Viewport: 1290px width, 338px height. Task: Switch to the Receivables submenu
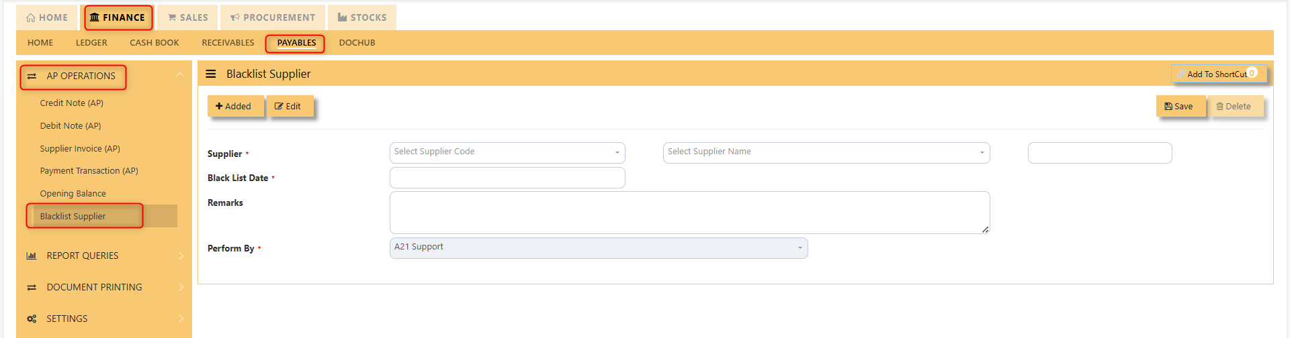click(228, 42)
